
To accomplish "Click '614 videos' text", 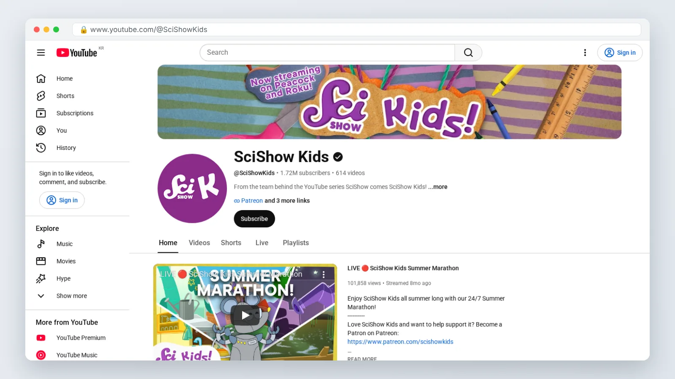I will point(350,173).
